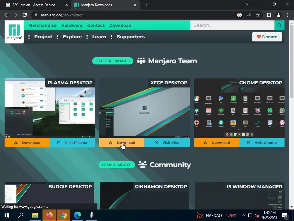Open the Chrome profile avatar icon
Image resolution: width=294 pixels, height=221 pixels.
pyautogui.click(x=278, y=15)
